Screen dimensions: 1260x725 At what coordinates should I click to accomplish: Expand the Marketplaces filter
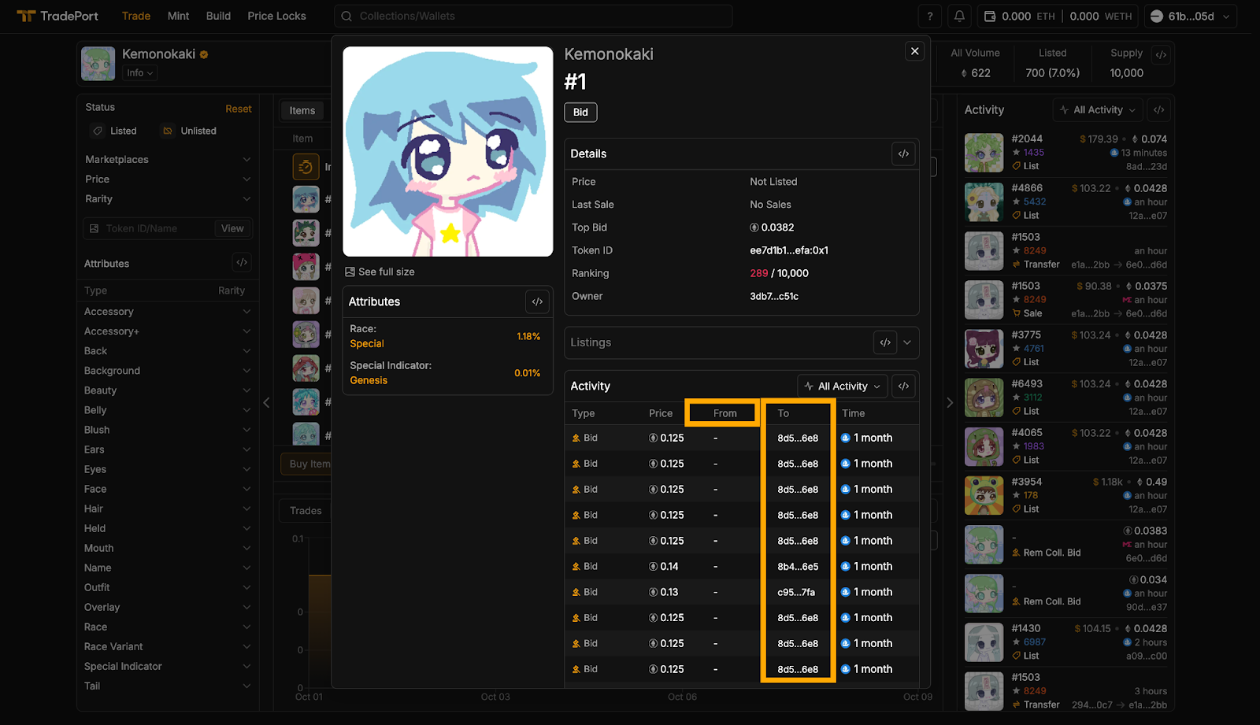(x=168, y=159)
